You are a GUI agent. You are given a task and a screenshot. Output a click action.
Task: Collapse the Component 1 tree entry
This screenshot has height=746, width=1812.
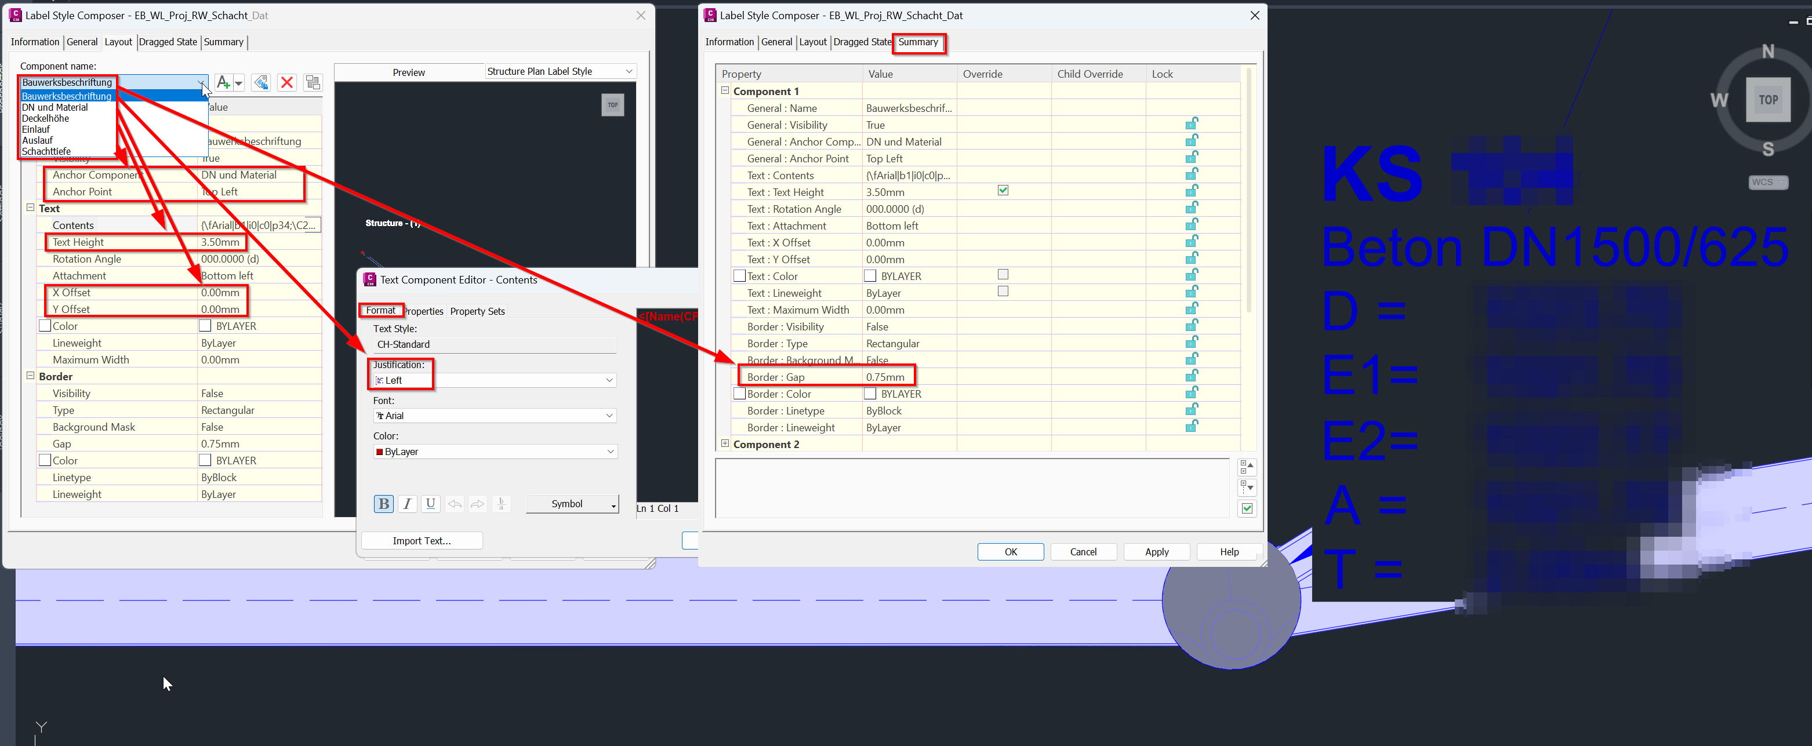pyautogui.click(x=725, y=90)
